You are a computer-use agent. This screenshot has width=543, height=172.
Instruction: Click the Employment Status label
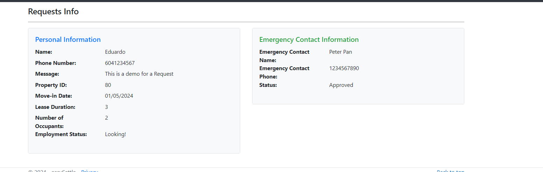pyautogui.click(x=61, y=134)
